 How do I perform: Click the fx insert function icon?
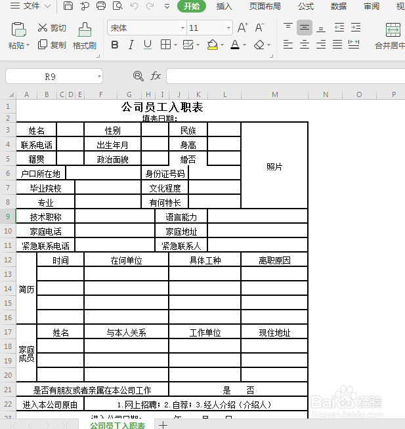pos(156,76)
